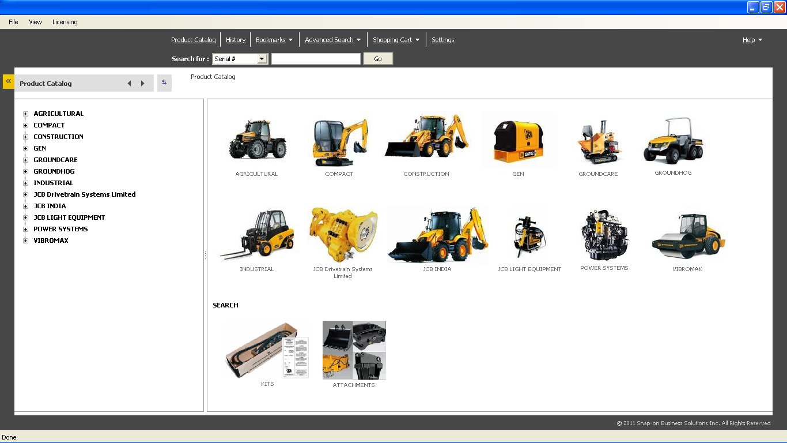The height and width of the screenshot is (443, 787).
Task: Expand the GEN tree node
Action: pos(25,148)
